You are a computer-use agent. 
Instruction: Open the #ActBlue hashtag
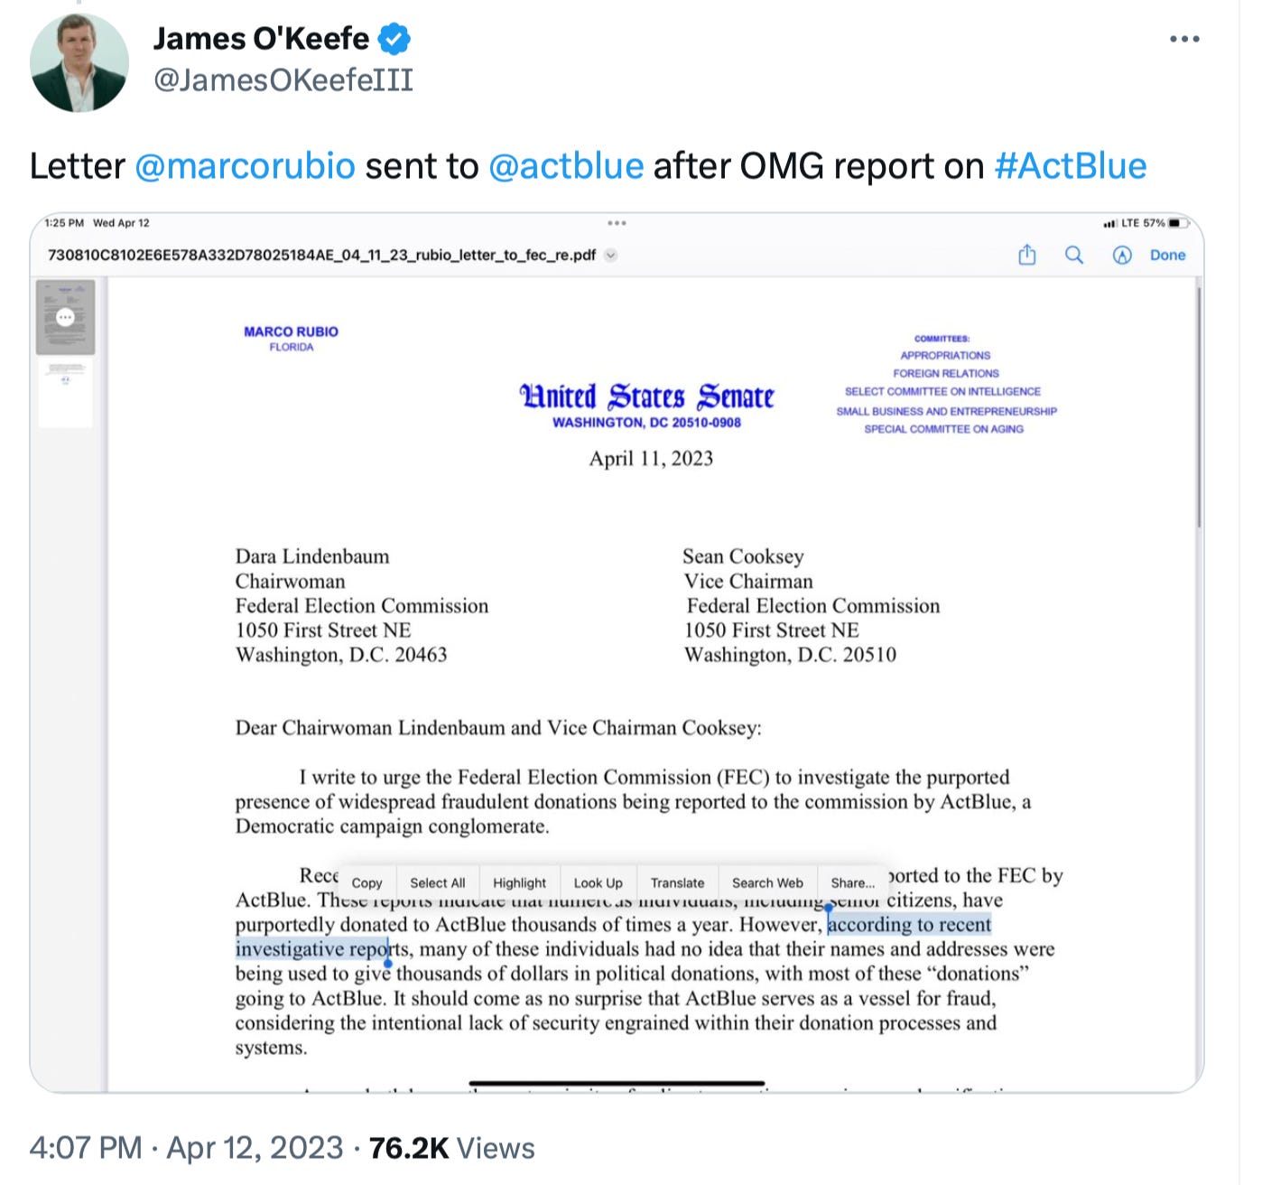tap(1070, 166)
